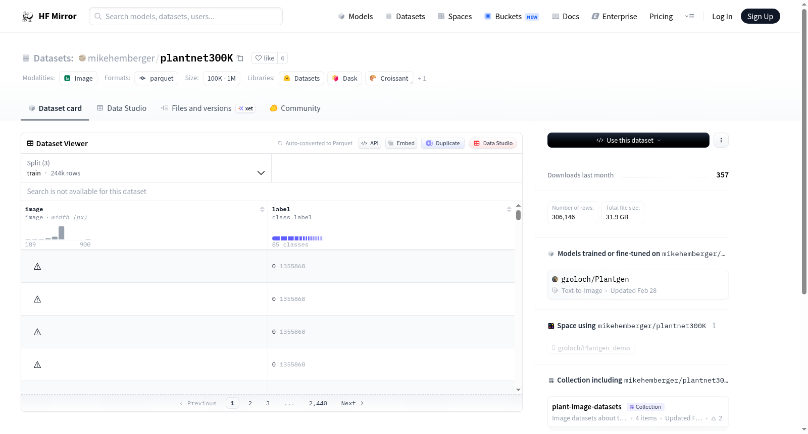
Task: Open the groloch/Plantgen_demo space
Action: tap(591, 348)
